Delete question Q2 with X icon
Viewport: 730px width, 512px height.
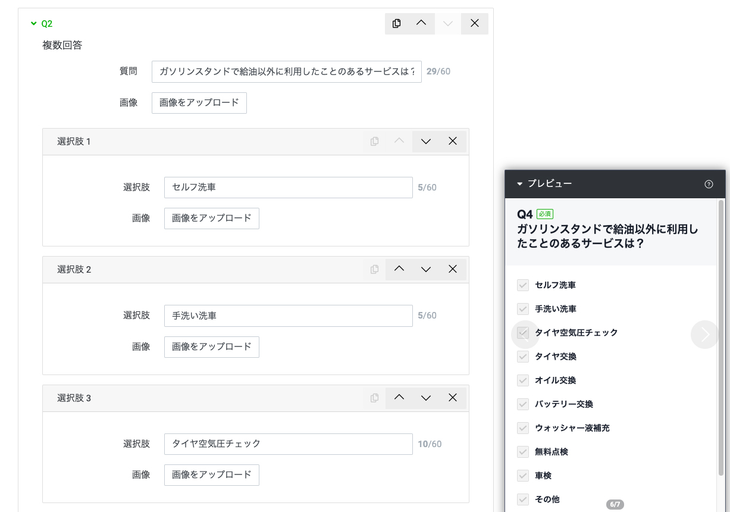(474, 23)
